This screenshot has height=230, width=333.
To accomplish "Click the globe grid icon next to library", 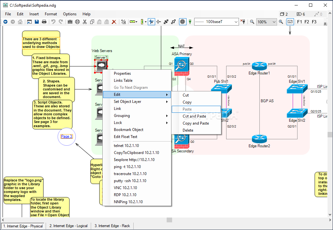I will (77, 22).
